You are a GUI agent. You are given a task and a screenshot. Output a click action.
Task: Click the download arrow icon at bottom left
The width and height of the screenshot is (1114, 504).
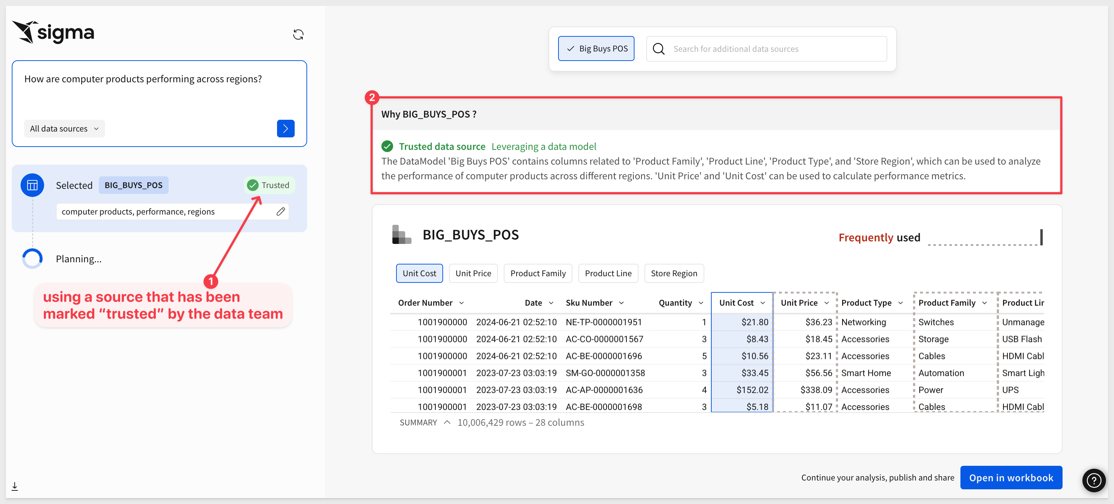15,486
